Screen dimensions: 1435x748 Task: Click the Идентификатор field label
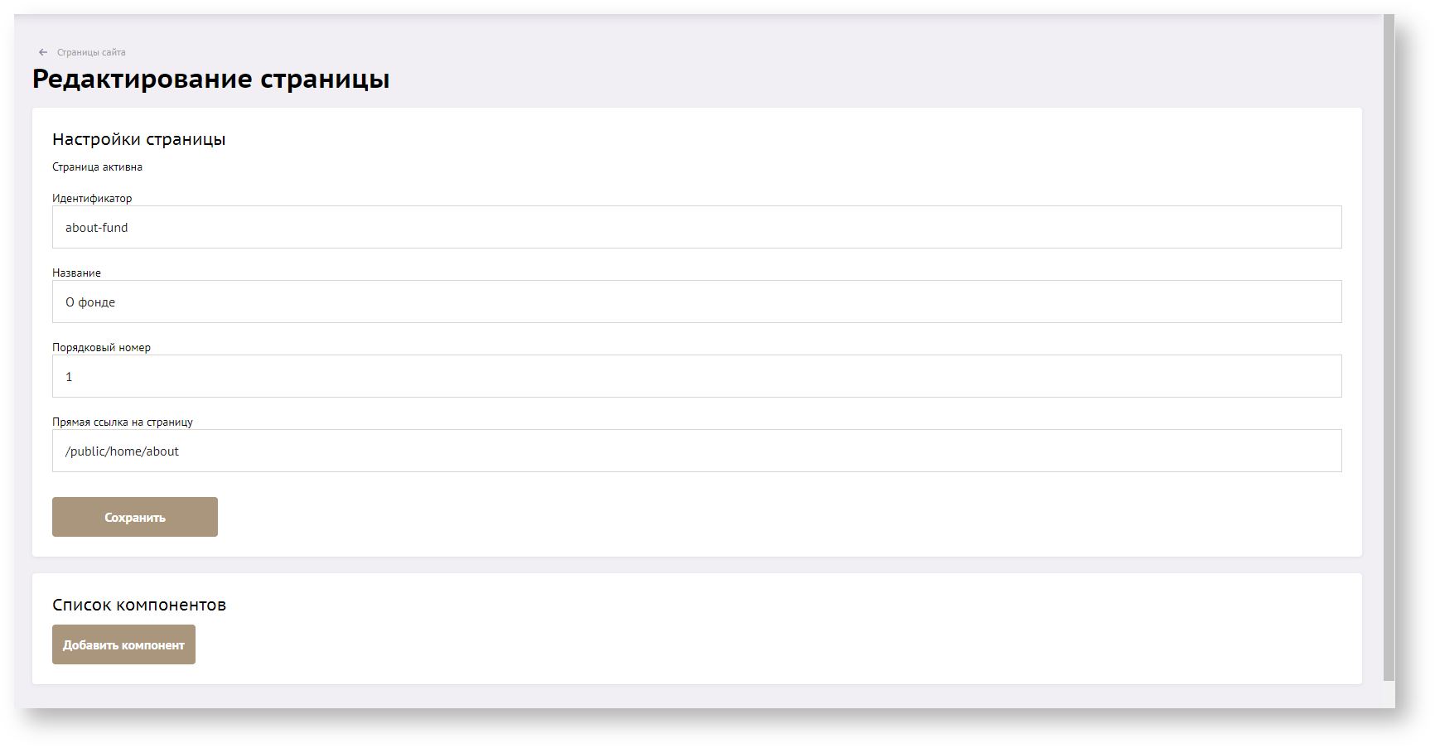coord(92,199)
